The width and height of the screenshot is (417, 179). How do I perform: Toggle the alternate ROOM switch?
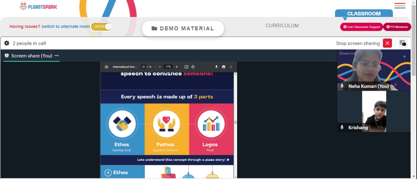[x=102, y=27]
